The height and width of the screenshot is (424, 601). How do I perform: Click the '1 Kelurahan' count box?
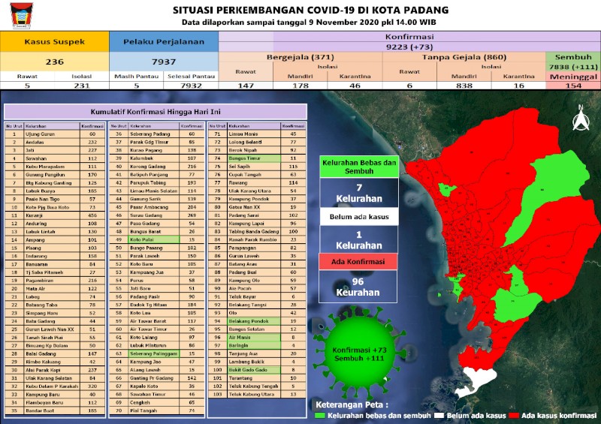click(359, 240)
